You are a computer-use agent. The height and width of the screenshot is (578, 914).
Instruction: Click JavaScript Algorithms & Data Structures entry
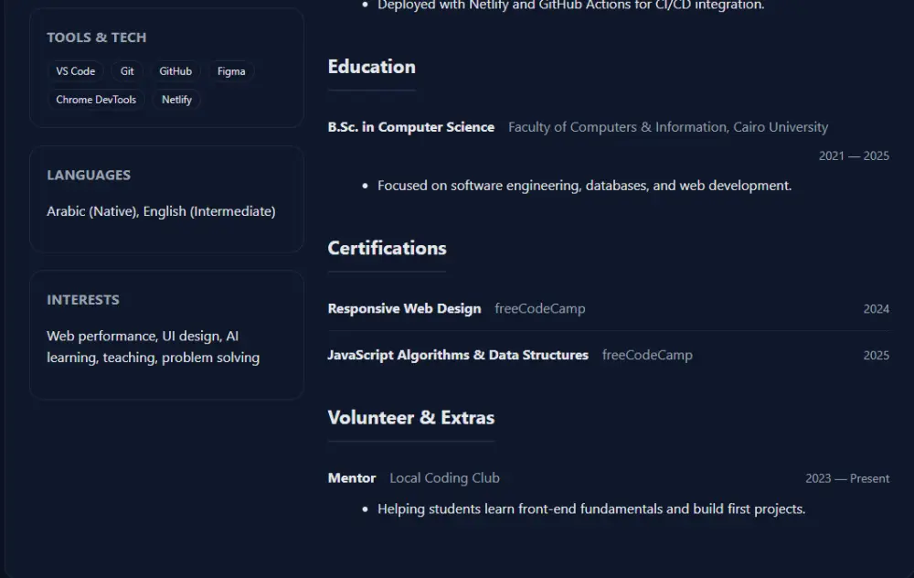pyautogui.click(x=458, y=355)
